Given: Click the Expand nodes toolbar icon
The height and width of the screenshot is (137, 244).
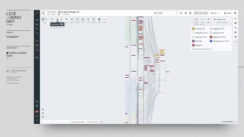Looking at the screenshot, I should pyautogui.click(x=77, y=19).
